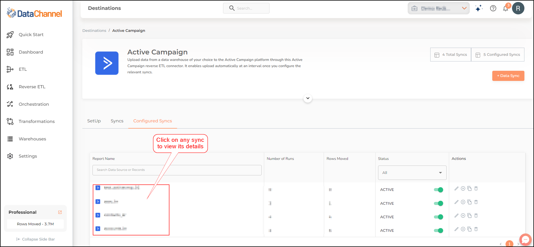Toggle the fourth sync's ACTIVE switch
This screenshot has width=534, height=247.
point(438,230)
